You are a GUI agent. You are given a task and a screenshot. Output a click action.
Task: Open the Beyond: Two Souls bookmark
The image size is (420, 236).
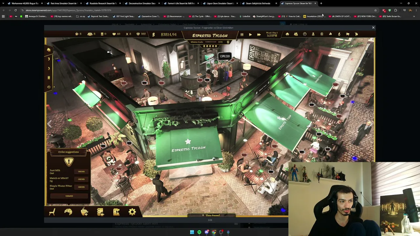98,16
